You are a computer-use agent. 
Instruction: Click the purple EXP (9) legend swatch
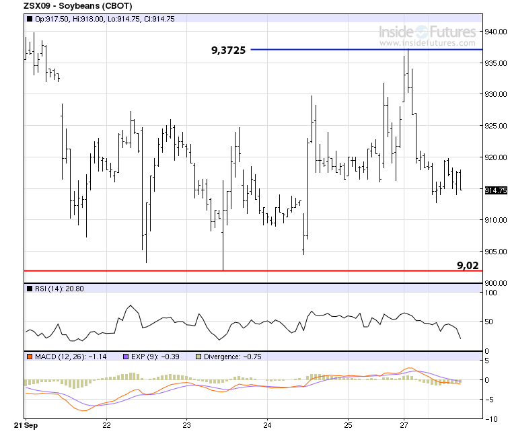click(x=126, y=357)
